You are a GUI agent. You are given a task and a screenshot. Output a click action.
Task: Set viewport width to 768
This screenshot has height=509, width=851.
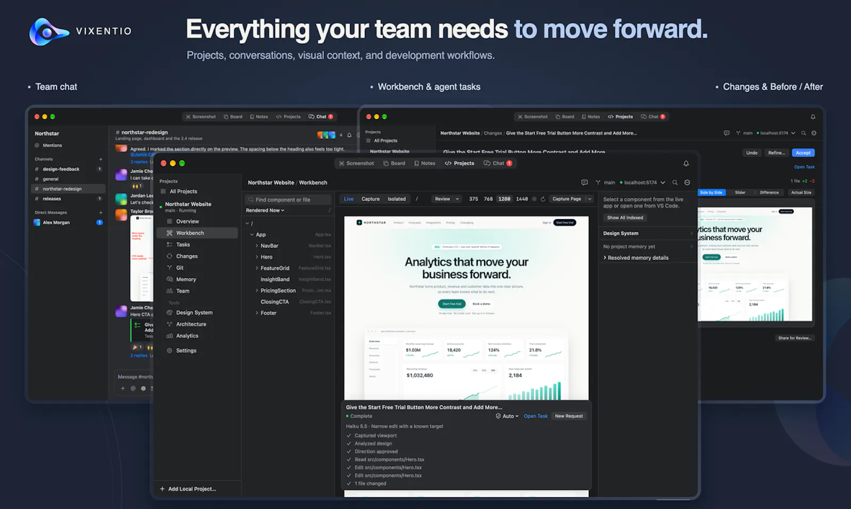488,199
